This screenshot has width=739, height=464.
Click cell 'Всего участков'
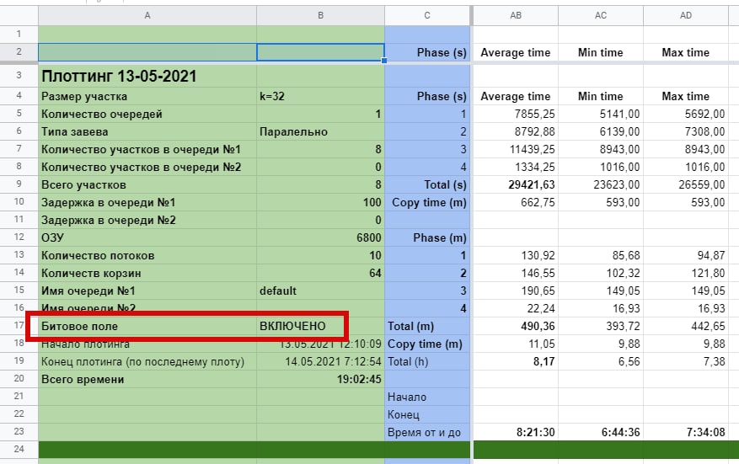click(x=147, y=184)
